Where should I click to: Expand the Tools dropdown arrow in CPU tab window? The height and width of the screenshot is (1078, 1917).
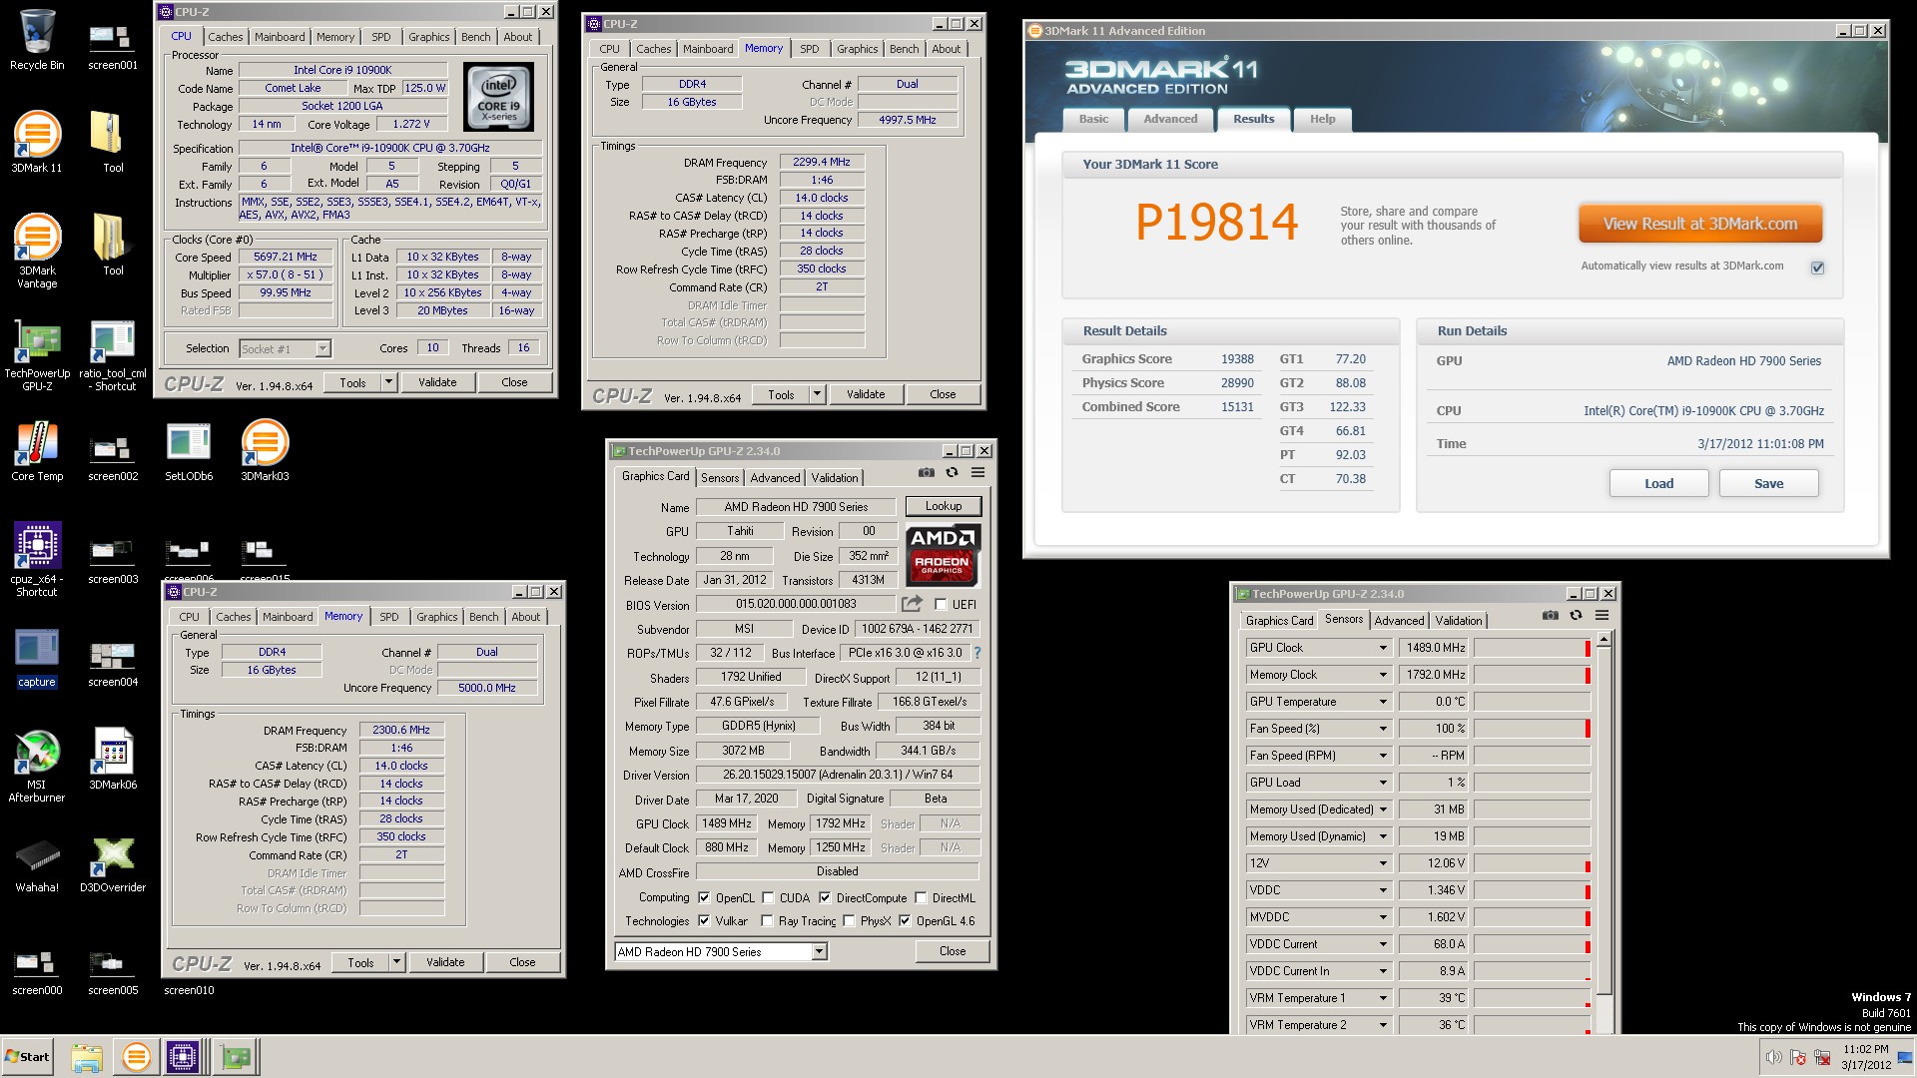(x=388, y=382)
